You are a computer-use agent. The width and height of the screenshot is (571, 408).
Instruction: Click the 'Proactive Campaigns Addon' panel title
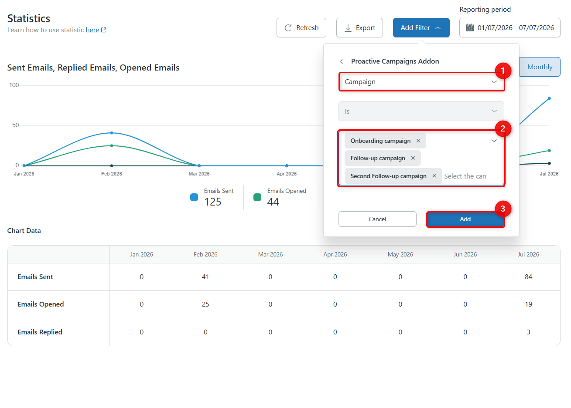pos(395,61)
